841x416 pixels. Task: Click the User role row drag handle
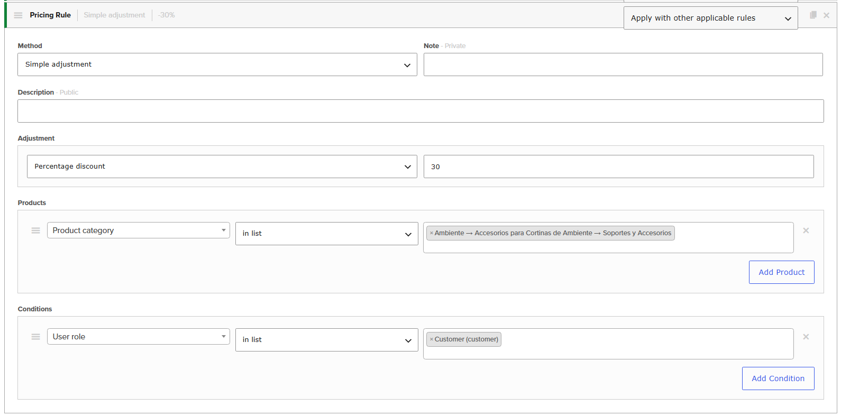[x=35, y=337]
